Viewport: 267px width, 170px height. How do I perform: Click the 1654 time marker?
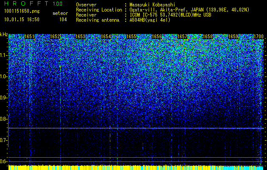(x=106, y=37)
